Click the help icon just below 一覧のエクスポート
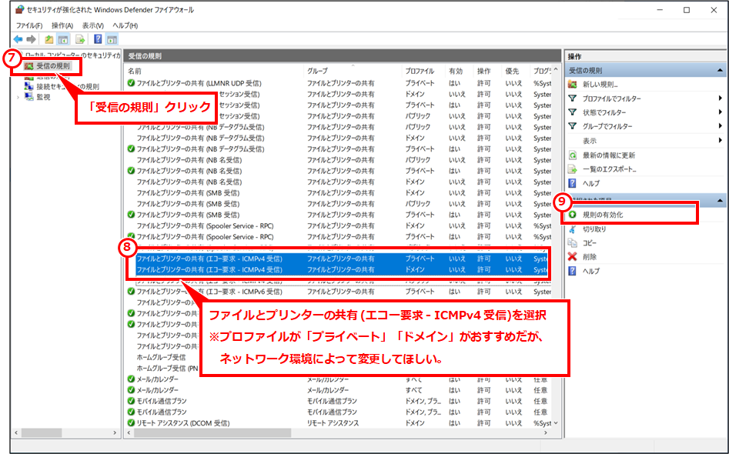This screenshot has width=729, height=454. point(573,183)
